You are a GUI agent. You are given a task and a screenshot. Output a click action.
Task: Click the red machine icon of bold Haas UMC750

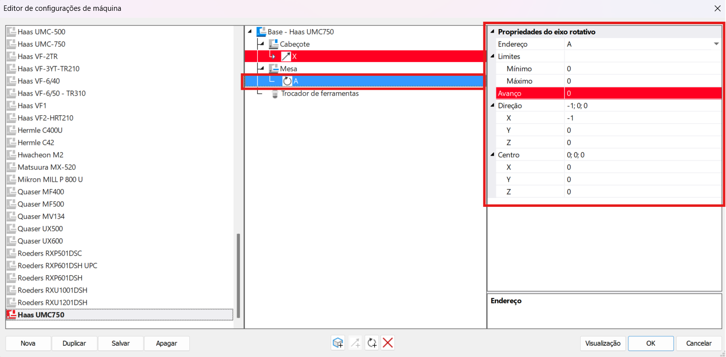(x=11, y=315)
